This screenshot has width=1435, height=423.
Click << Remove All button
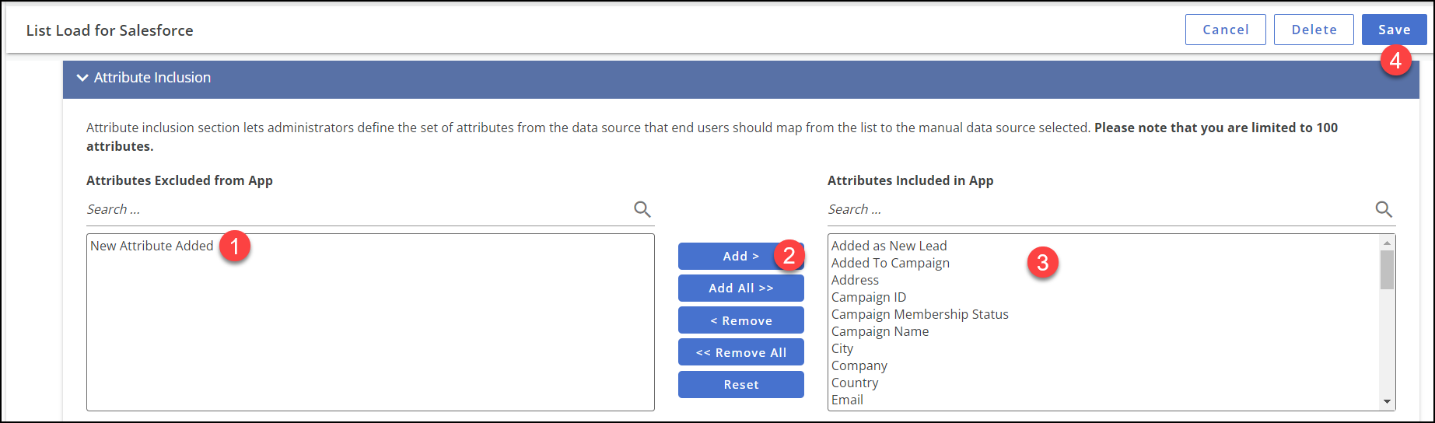(740, 352)
